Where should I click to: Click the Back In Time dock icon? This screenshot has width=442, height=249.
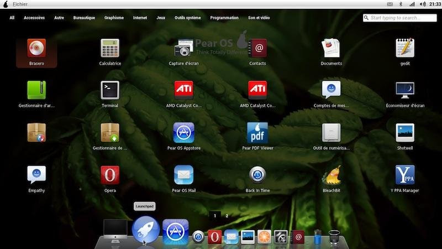[198, 237]
